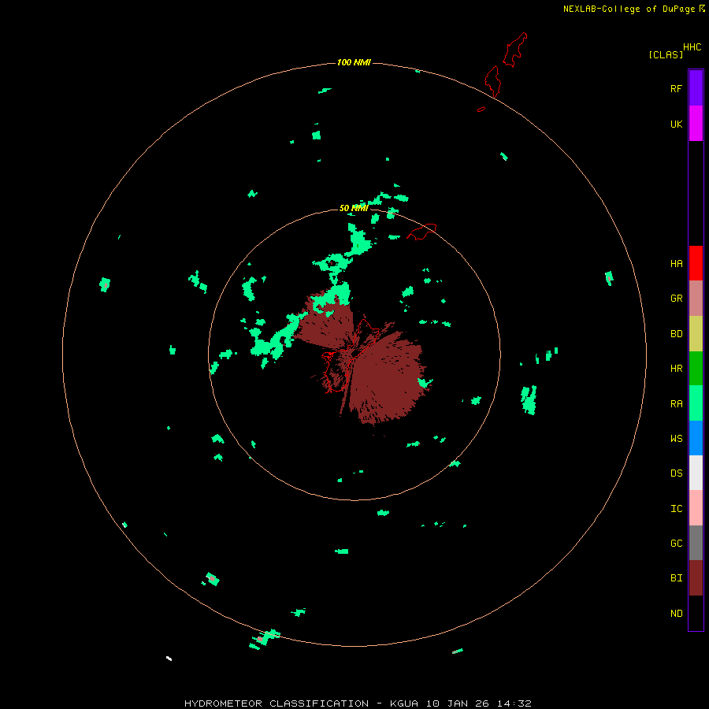This screenshot has width=709, height=709.
Task: Select the BD yellow legend swatch
Action: [696, 333]
